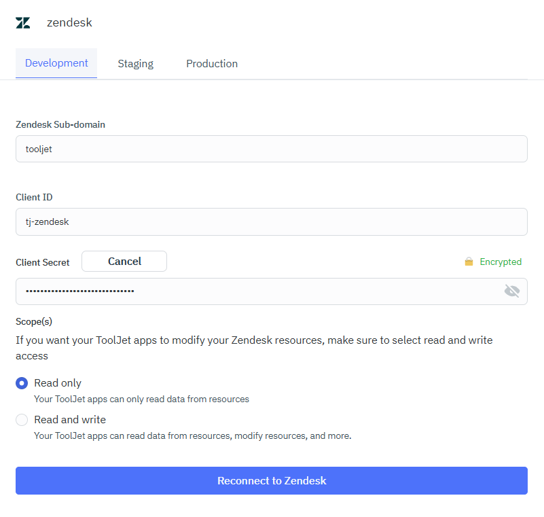The height and width of the screenshot is (517, 544).
Task: Select the Read only radio button
Action: (21, 383)
